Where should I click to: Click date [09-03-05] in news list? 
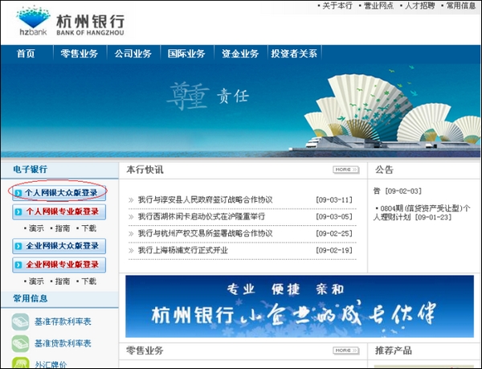tap(334, 216)
